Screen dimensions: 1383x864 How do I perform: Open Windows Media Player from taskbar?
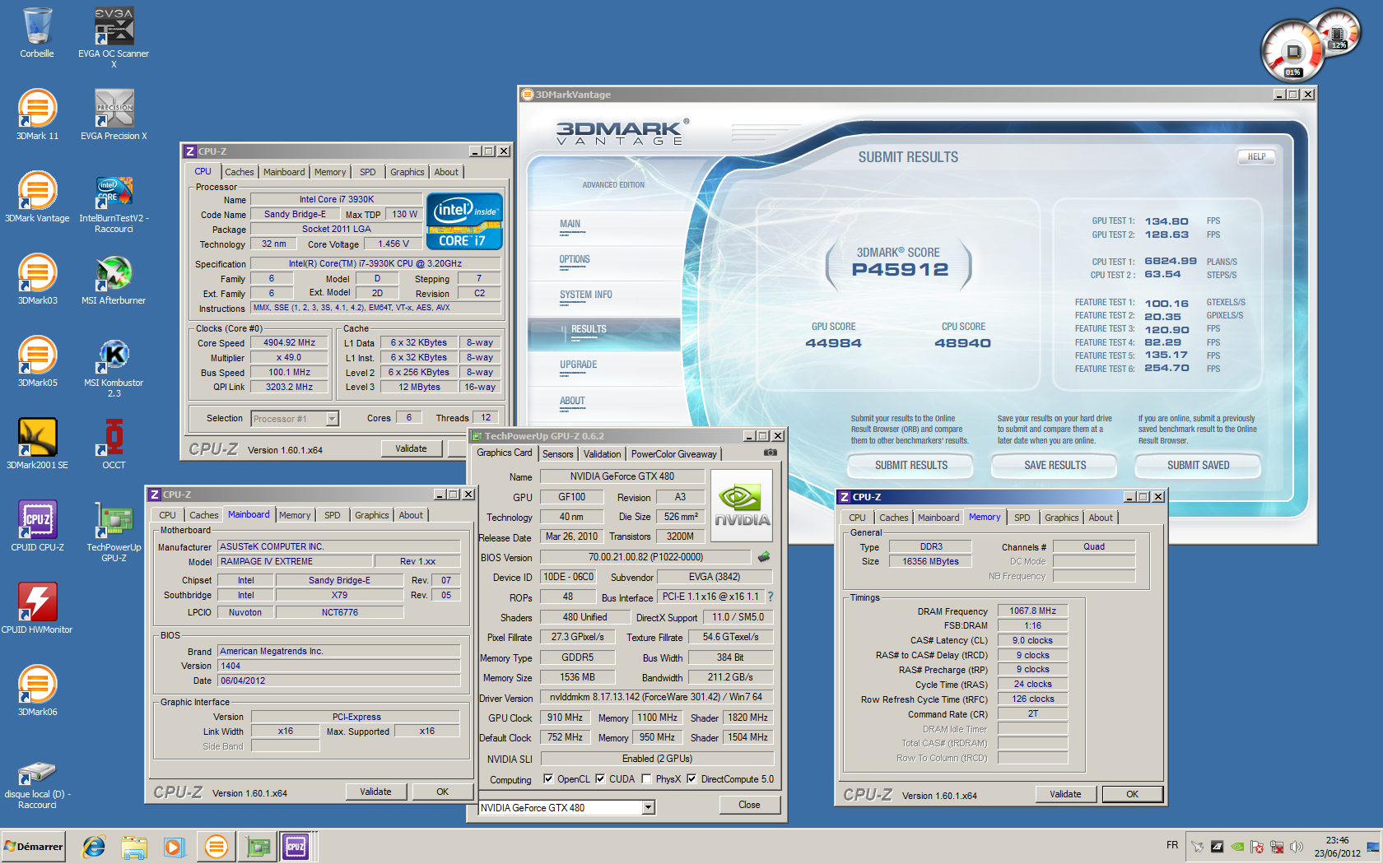174,846
